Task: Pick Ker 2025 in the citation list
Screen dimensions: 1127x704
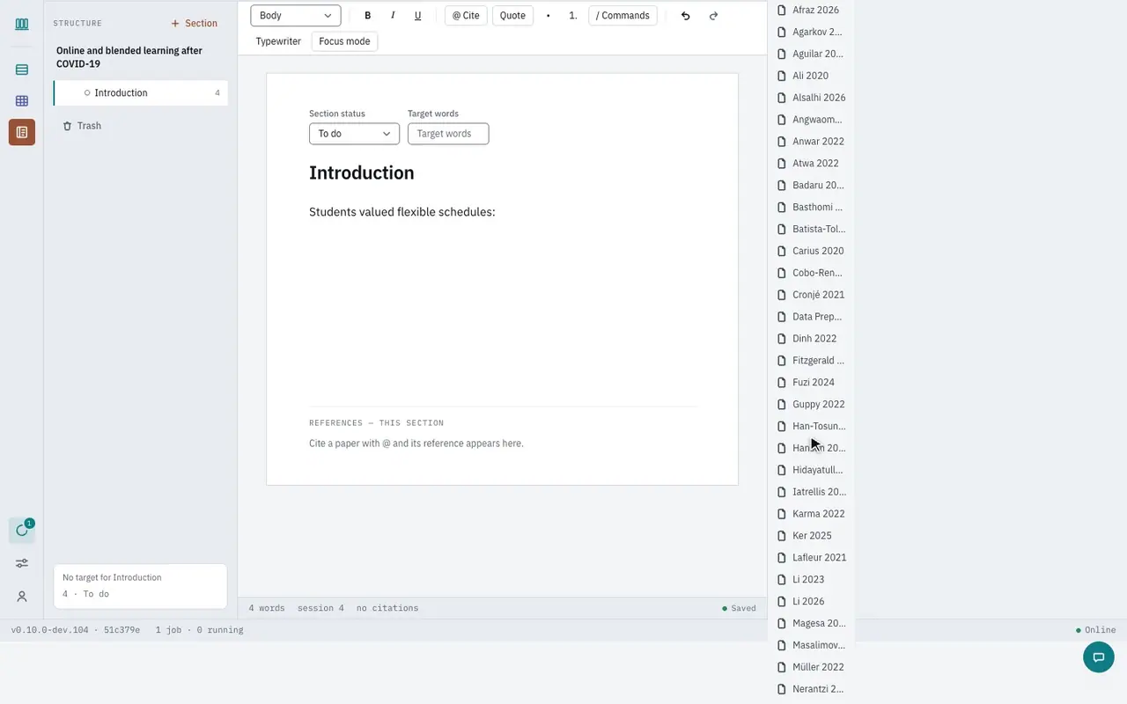Action: [x=811, y=536]
